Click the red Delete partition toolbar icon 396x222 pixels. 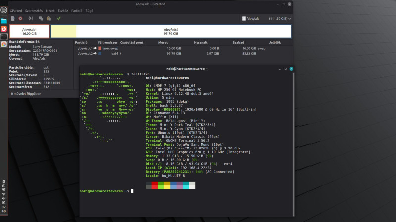point(20,18)
